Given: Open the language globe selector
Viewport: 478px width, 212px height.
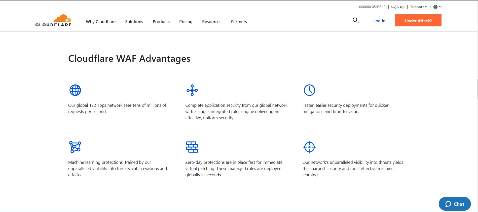Looking at the screenshot, I should point(437,7).
